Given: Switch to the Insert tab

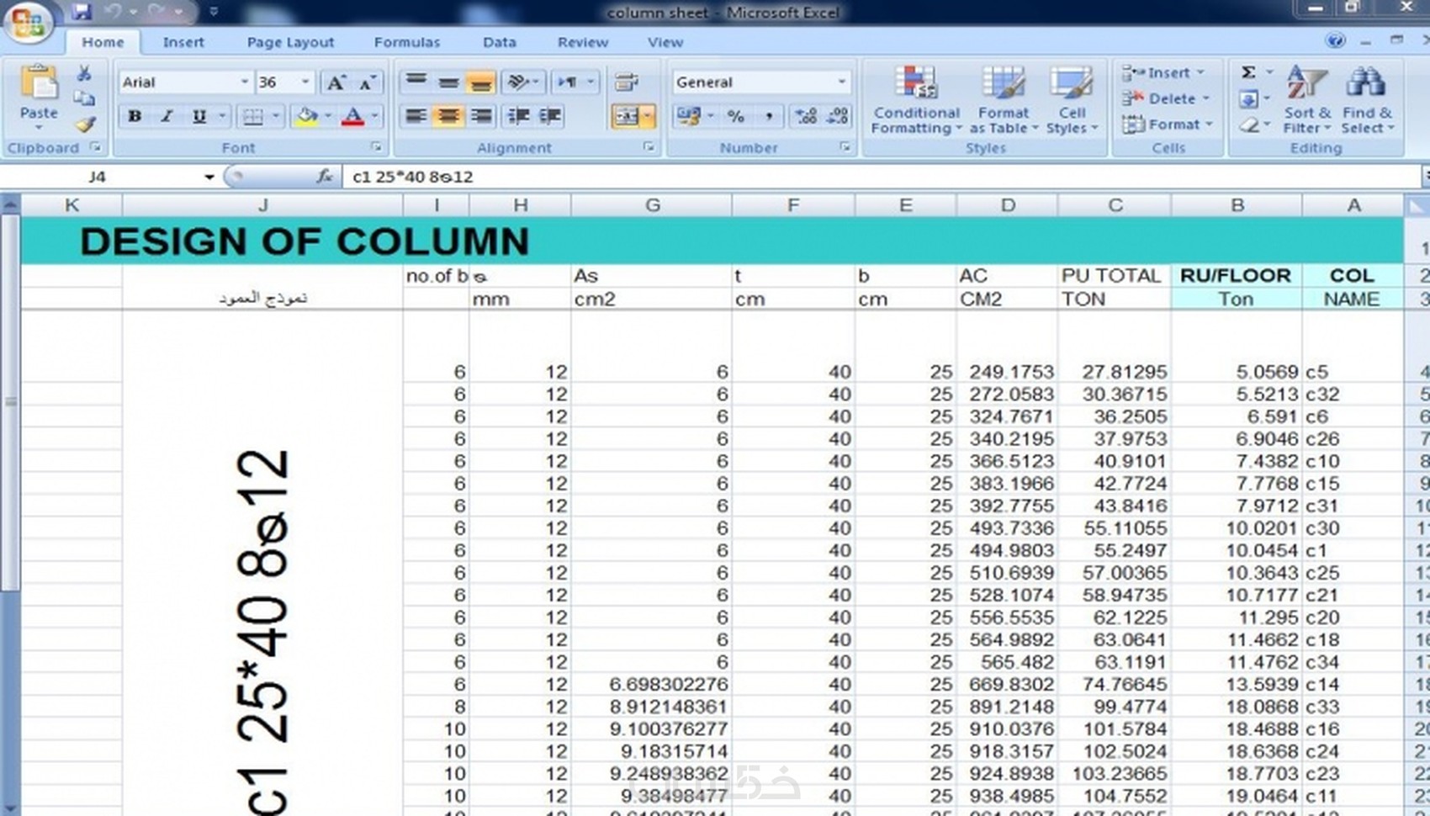Looking at the screenshot, I should point(183,42).
